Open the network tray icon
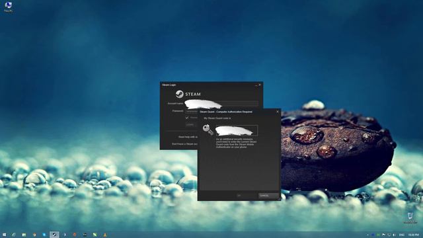The height and width of the screenshot is (238, 423). (389, 235)
